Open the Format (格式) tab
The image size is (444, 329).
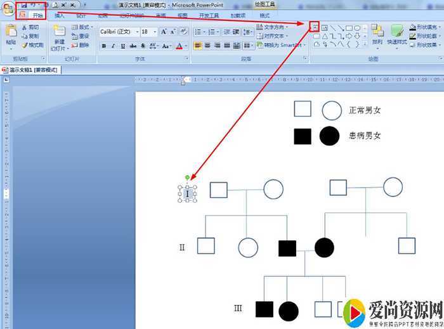click(264, 15)
